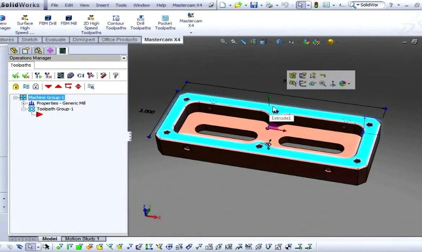Open the FeatureManager design tree tab

14,50
